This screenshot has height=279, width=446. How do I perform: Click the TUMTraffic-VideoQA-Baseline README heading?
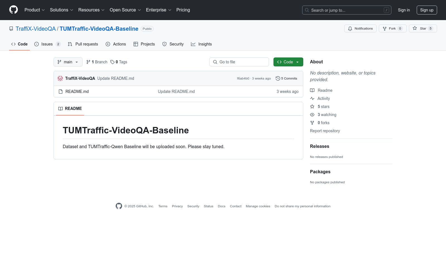[126, 130]
